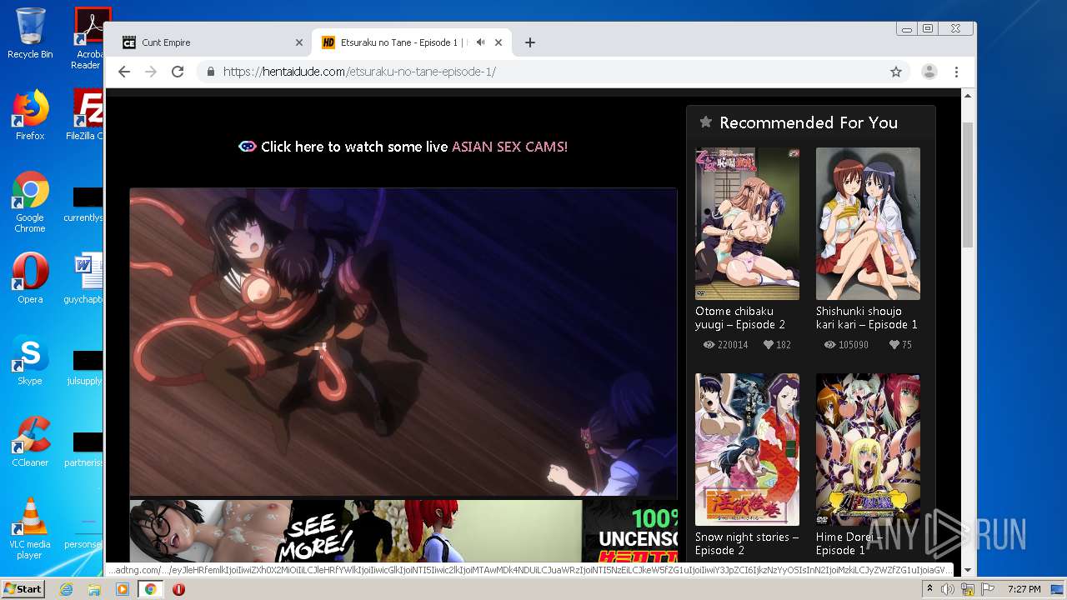The height and width of the screenshot is (600, 1067).
Task: Open the Chrome profile avatar icon
Action: click(929, 72)
